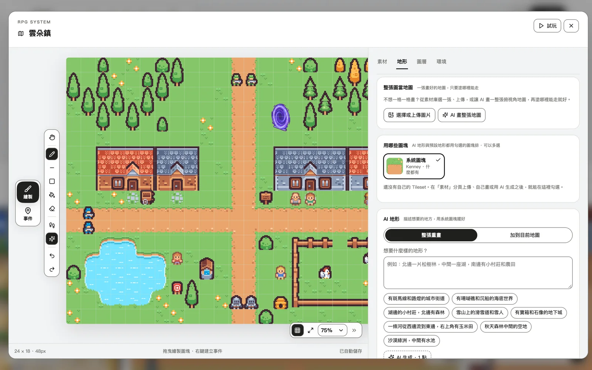Choose the straight line tool
592x370 pixels.
52,168
